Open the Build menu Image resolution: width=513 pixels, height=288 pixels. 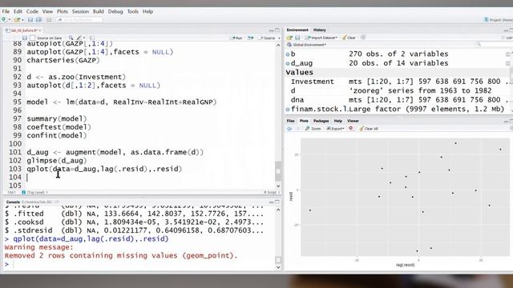[x=98, y=11]
